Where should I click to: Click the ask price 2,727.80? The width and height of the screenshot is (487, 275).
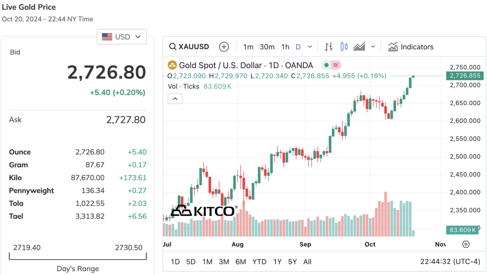126,119
